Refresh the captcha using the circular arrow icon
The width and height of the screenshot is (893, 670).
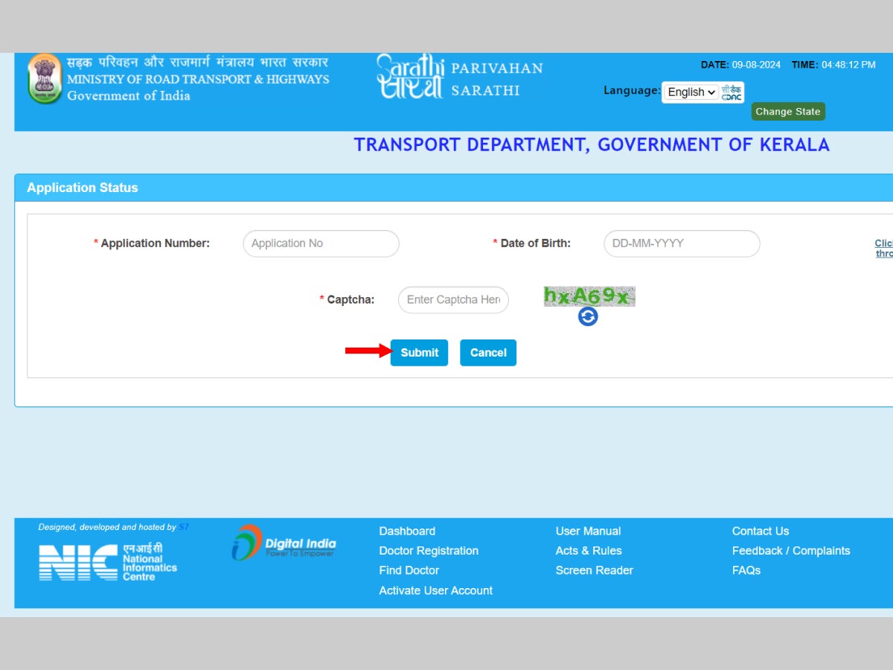tap(587, 317)
